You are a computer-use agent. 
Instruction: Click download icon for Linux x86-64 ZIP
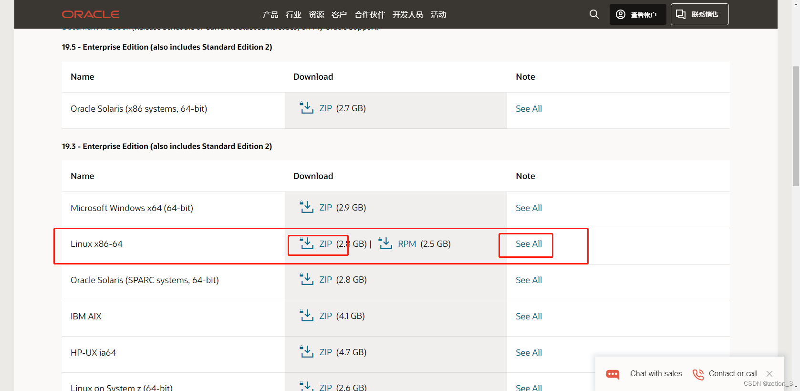tap(307, 243)
